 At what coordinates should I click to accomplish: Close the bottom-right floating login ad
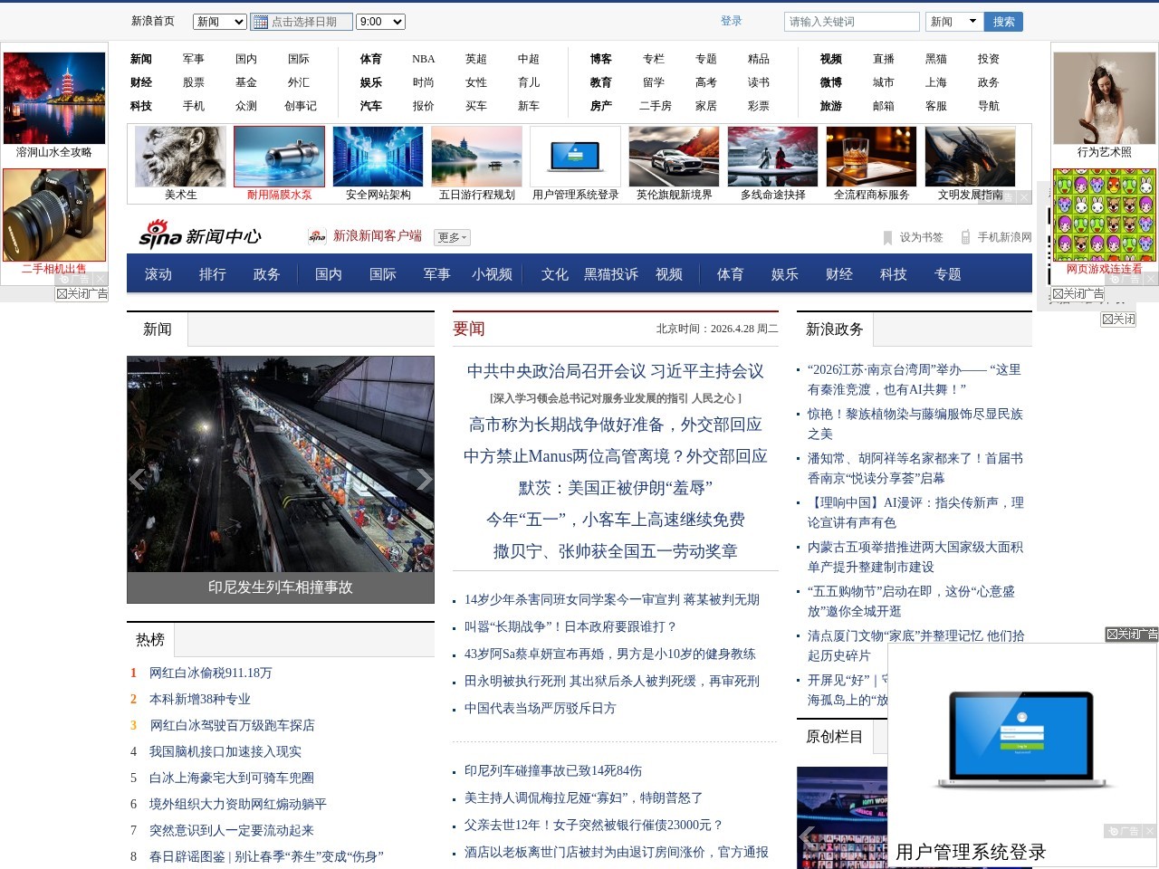point(1132,635)
